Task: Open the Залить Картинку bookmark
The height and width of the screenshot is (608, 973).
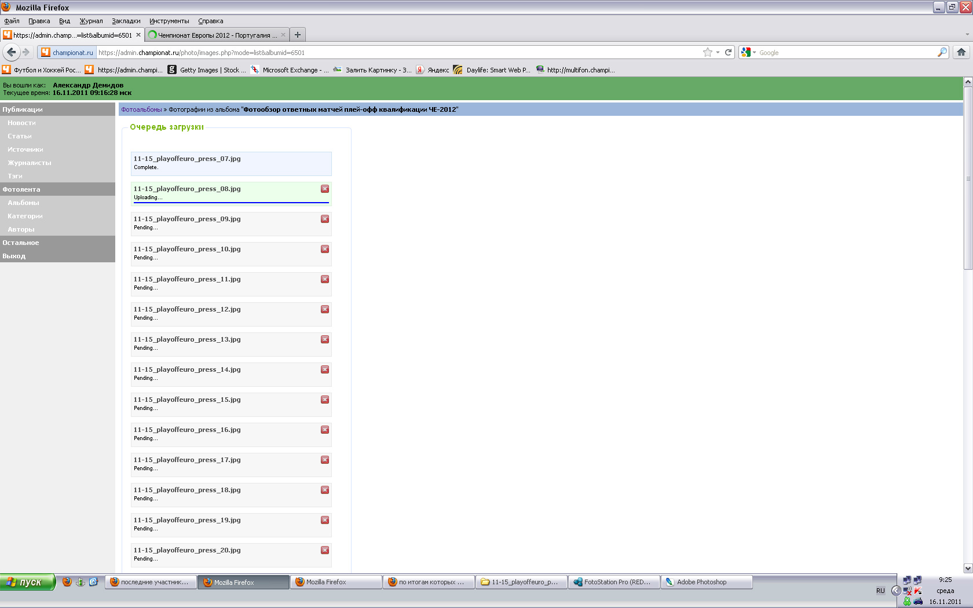Action: pyautogui.click(x=372, y=69)
